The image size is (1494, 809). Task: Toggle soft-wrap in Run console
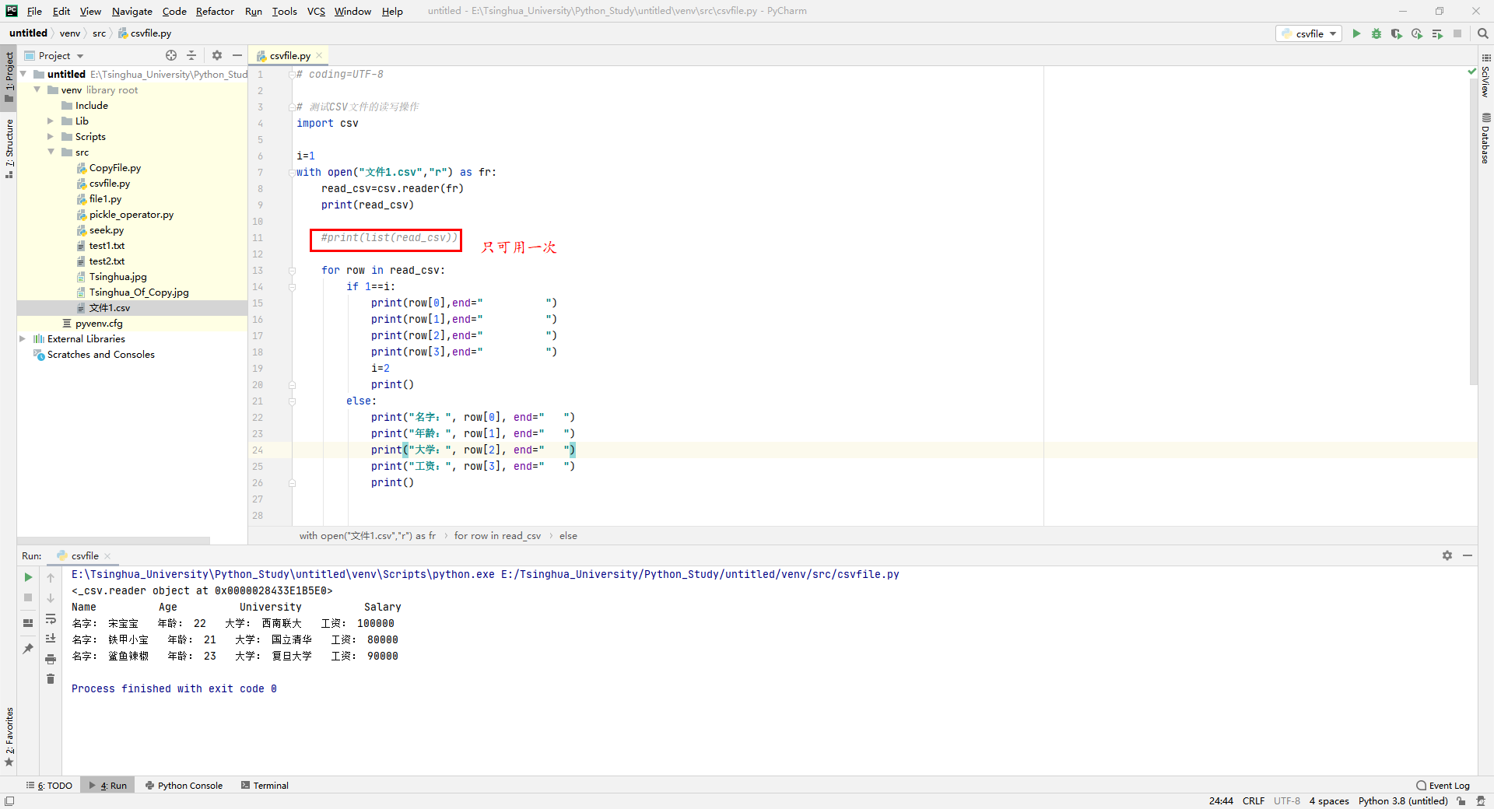(x=51, y=618)
